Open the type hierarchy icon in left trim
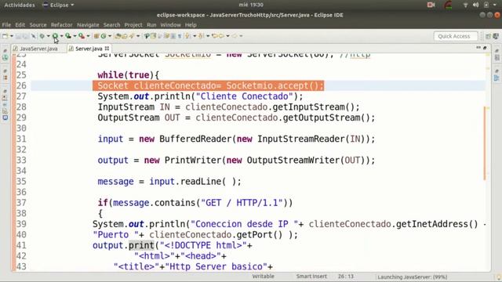 [x=5, y=78]
